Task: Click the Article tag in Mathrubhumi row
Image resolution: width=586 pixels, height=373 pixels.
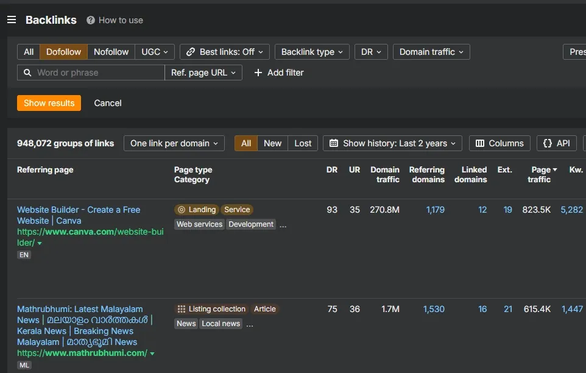Action: click(x=264, y=309)
